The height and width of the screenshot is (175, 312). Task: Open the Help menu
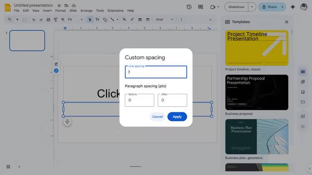tap(131, 10)
